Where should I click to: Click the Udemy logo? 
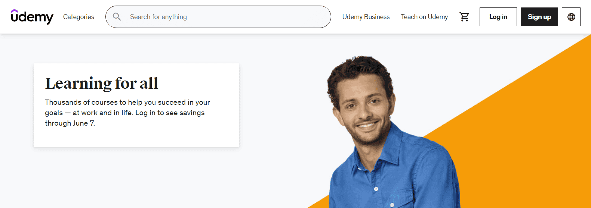(x=32, y=17)
